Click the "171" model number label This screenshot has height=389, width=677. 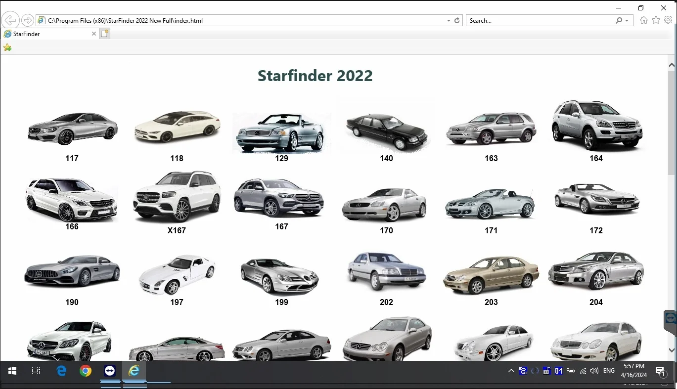[491, 230]
